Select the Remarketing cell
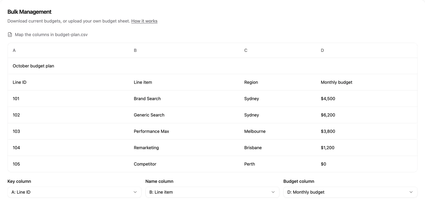The height and width of the screenshot is (199, 425). click(x=184, y=148)
